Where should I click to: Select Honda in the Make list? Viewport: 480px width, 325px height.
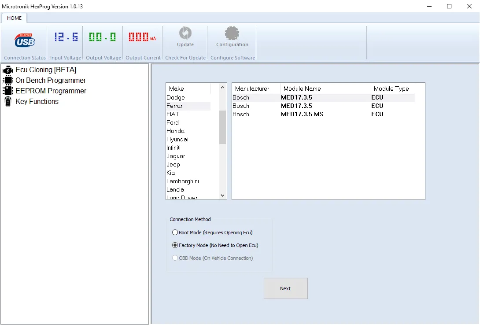188,131
